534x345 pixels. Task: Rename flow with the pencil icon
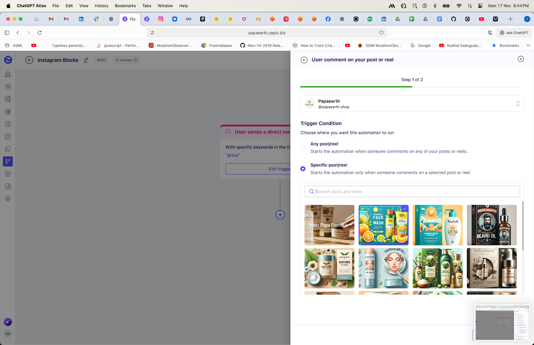pos(86,60)
